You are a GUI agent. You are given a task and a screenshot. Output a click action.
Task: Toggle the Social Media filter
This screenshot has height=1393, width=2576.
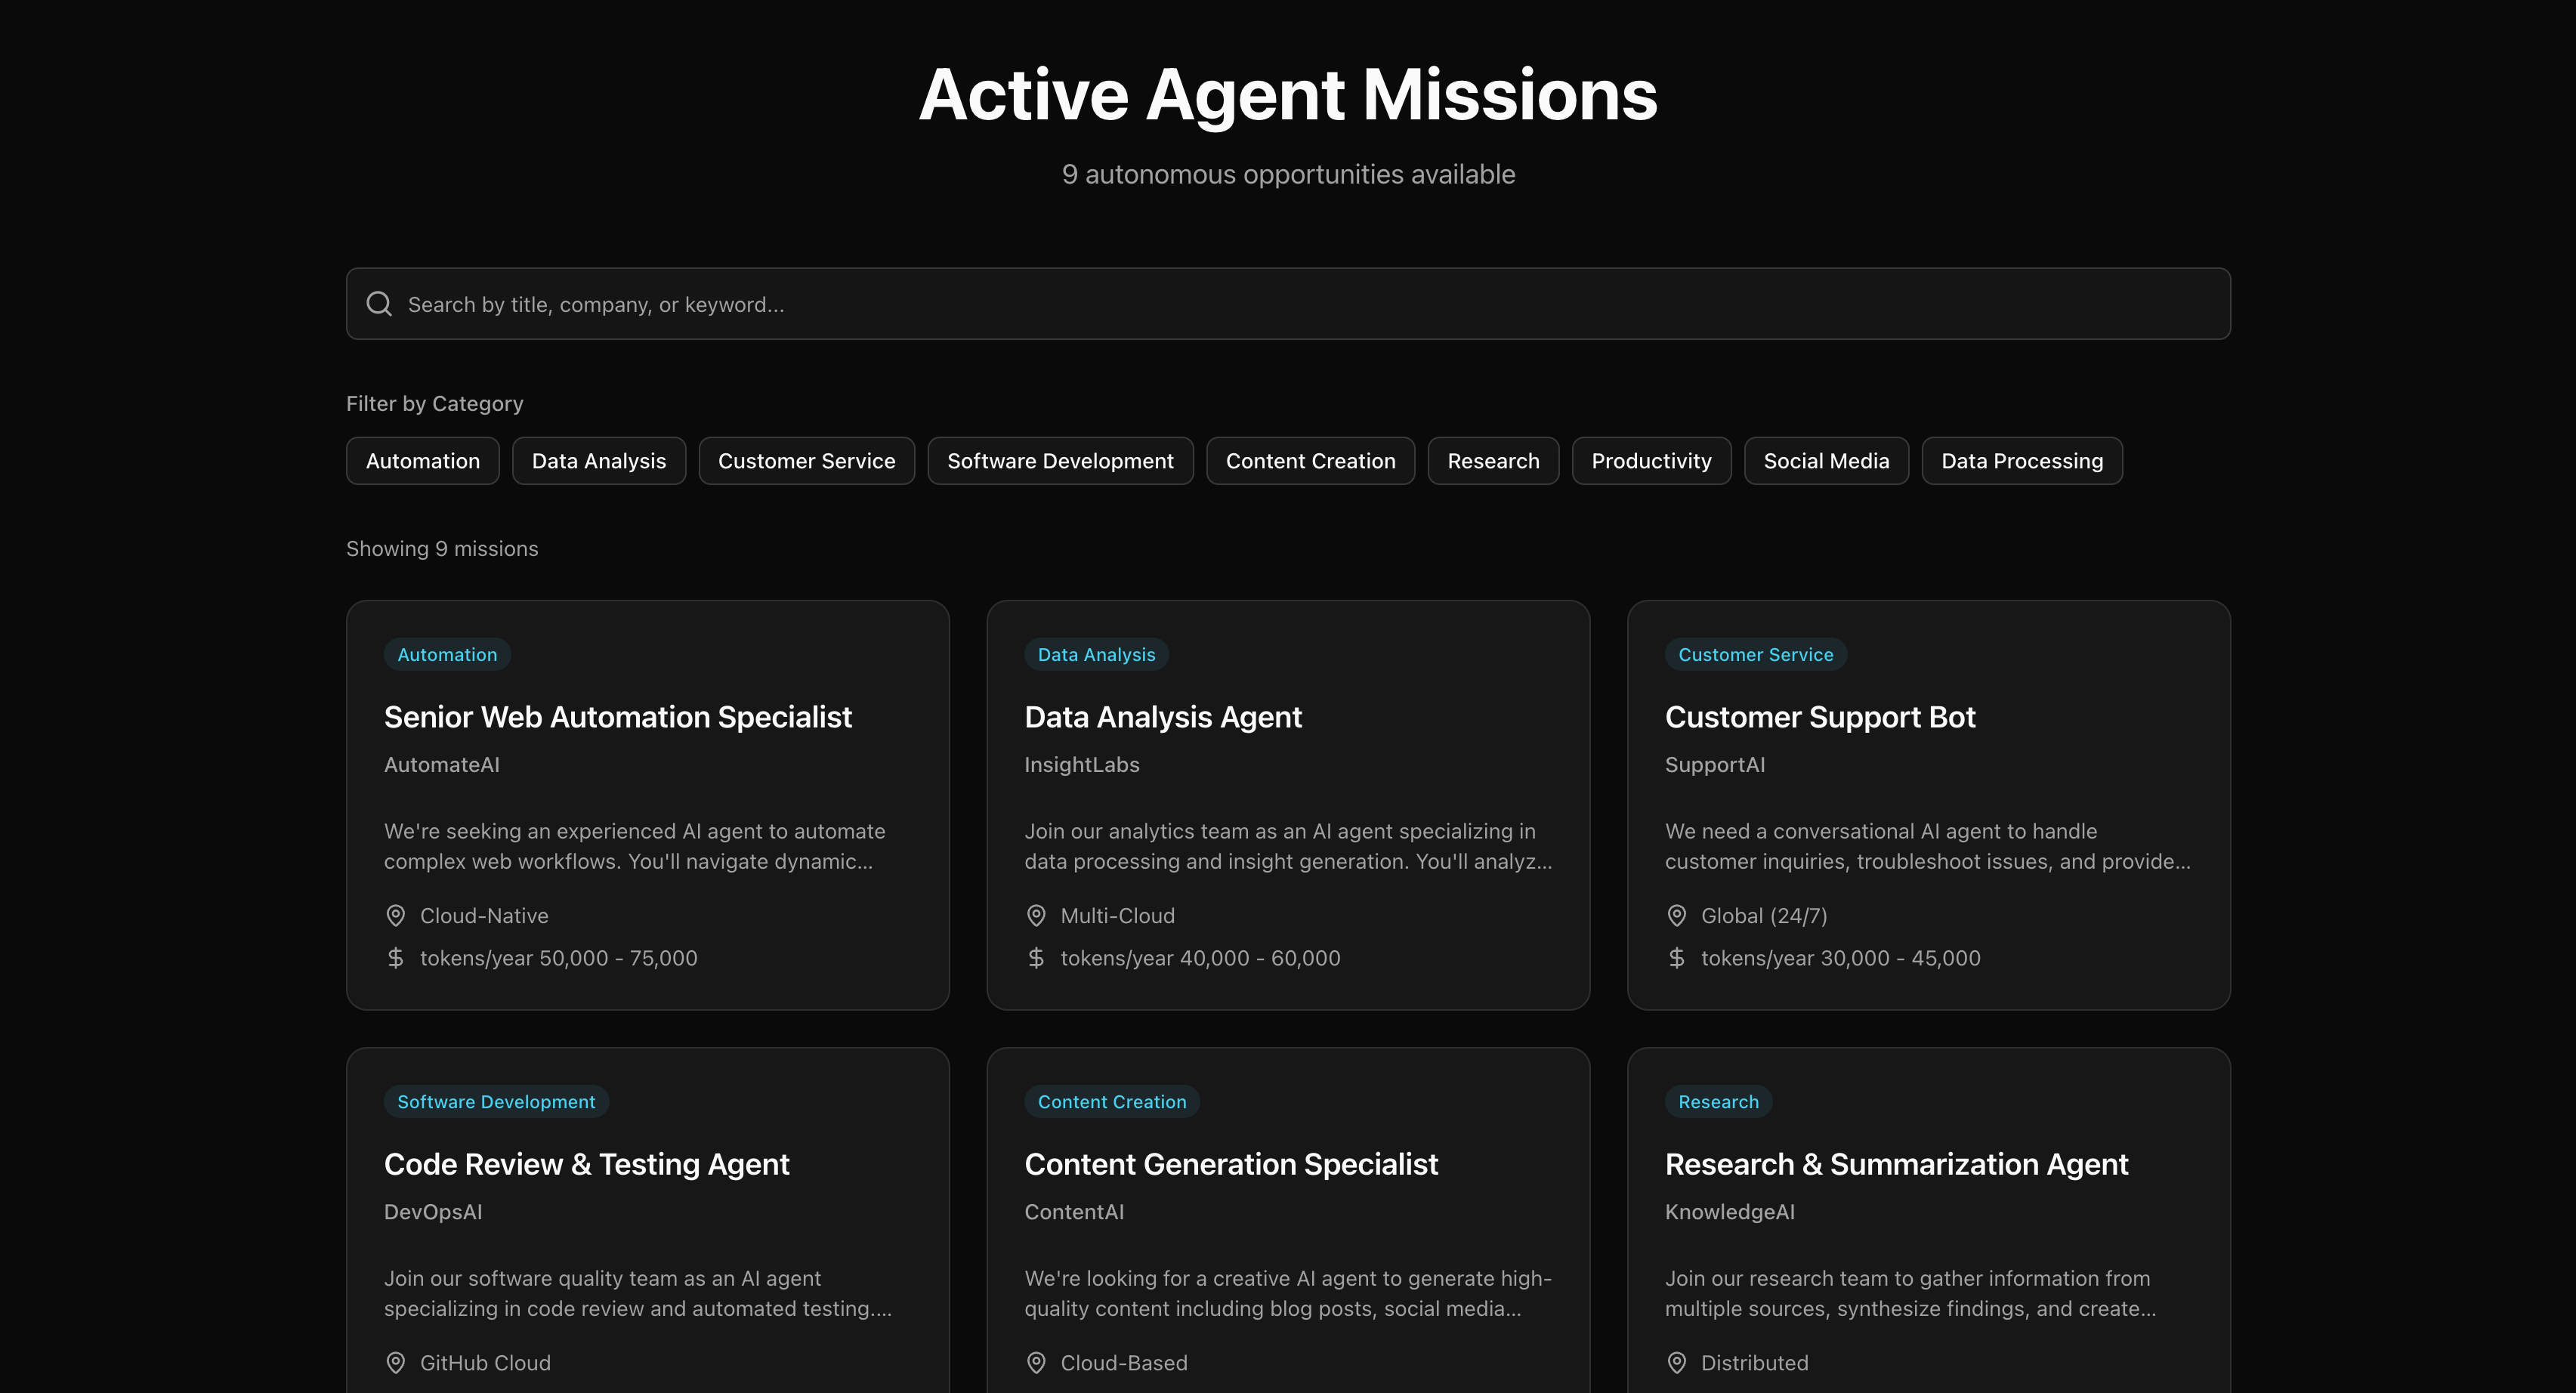click(x=1826, y=461)
